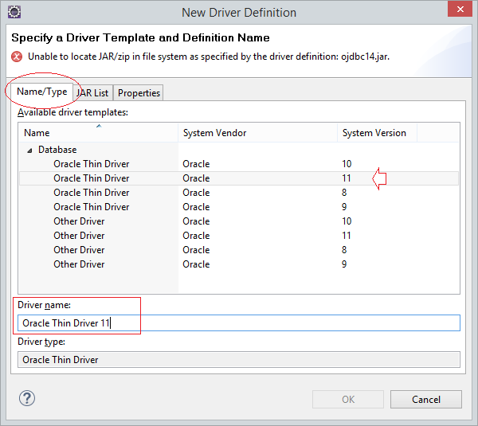Click version 10 cell of Oracle Thin Driver
Screen dimensions: 478x426
point(347,164)
